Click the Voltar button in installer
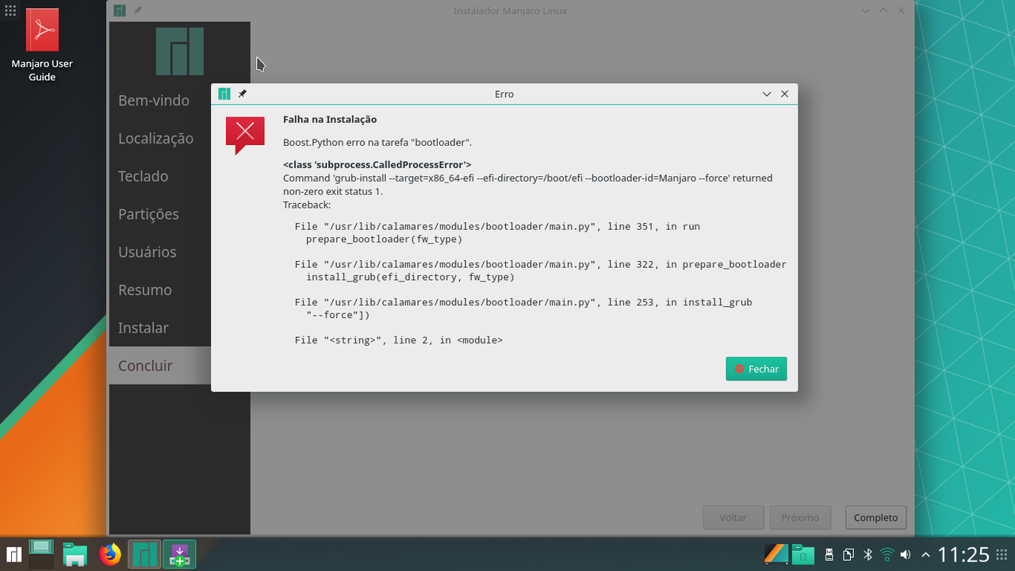 point(733,517)
